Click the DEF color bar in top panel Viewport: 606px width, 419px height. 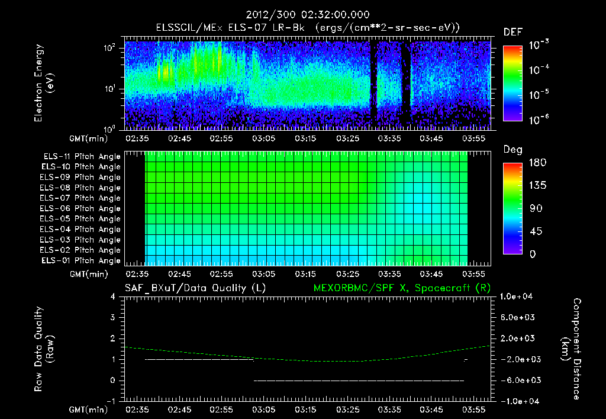(x=512, y=83)
